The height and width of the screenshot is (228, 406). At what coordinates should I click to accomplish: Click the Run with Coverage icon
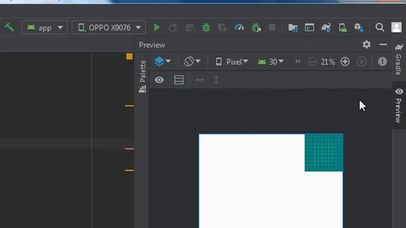tap(223, 27)
